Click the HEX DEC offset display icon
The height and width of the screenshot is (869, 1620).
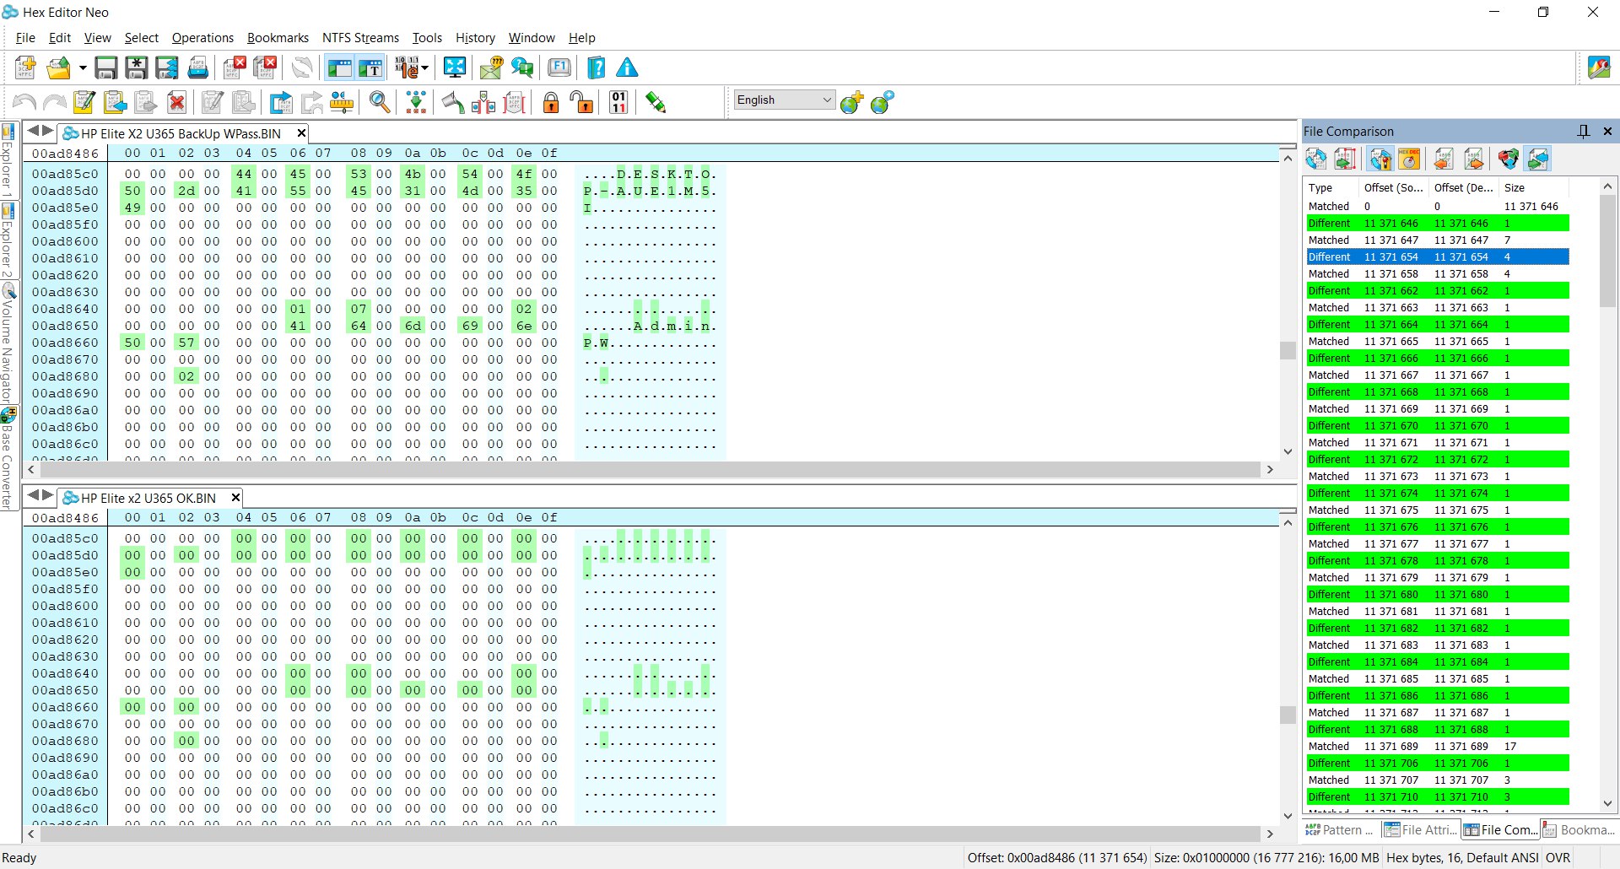pos(1409,159)
